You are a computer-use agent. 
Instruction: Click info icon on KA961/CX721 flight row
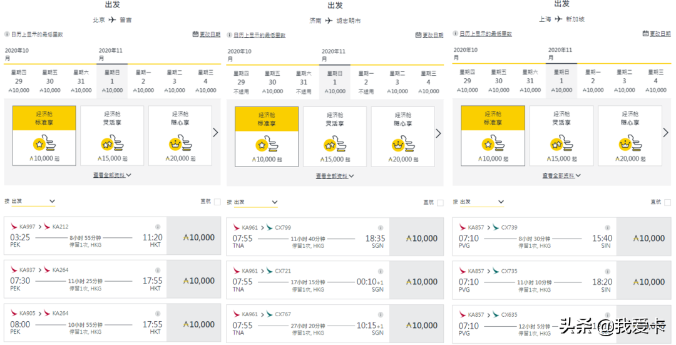[x=380, y=271]
